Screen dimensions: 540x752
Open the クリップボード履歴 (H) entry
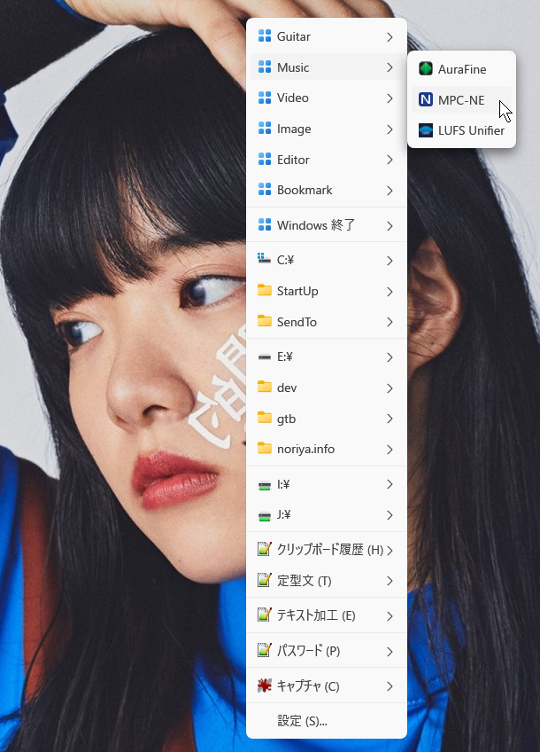[327, 550]
